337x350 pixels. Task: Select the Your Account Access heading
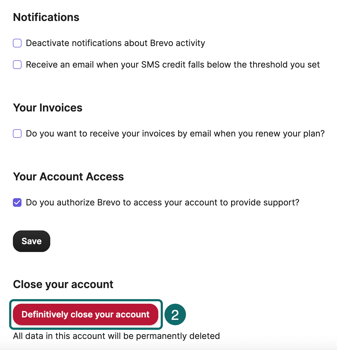point(69,176)
